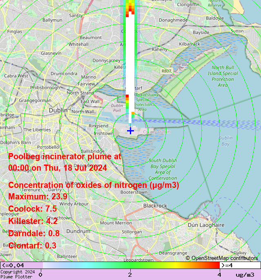Click the 'Fairview' map label
The image size is (261, 280).
[86, 84]
